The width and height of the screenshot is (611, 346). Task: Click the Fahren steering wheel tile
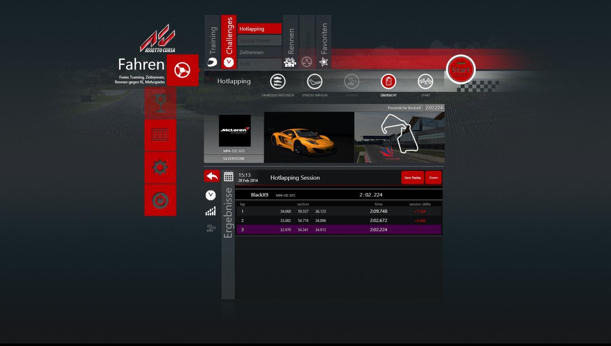[183, 70]
